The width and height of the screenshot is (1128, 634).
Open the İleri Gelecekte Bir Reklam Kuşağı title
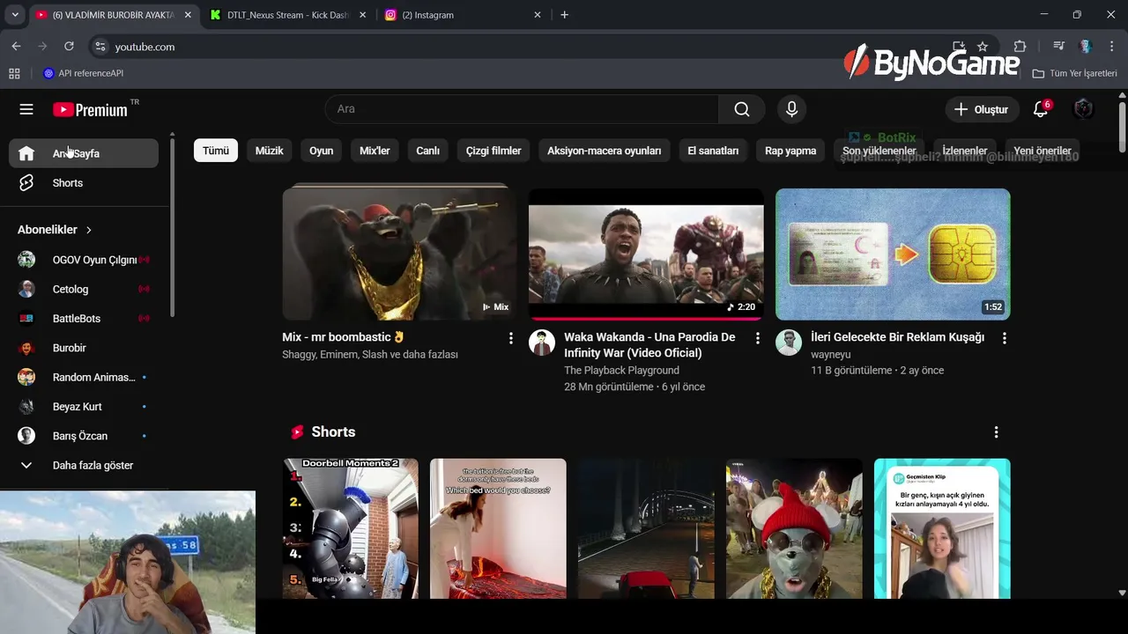[x=897, y=337]
